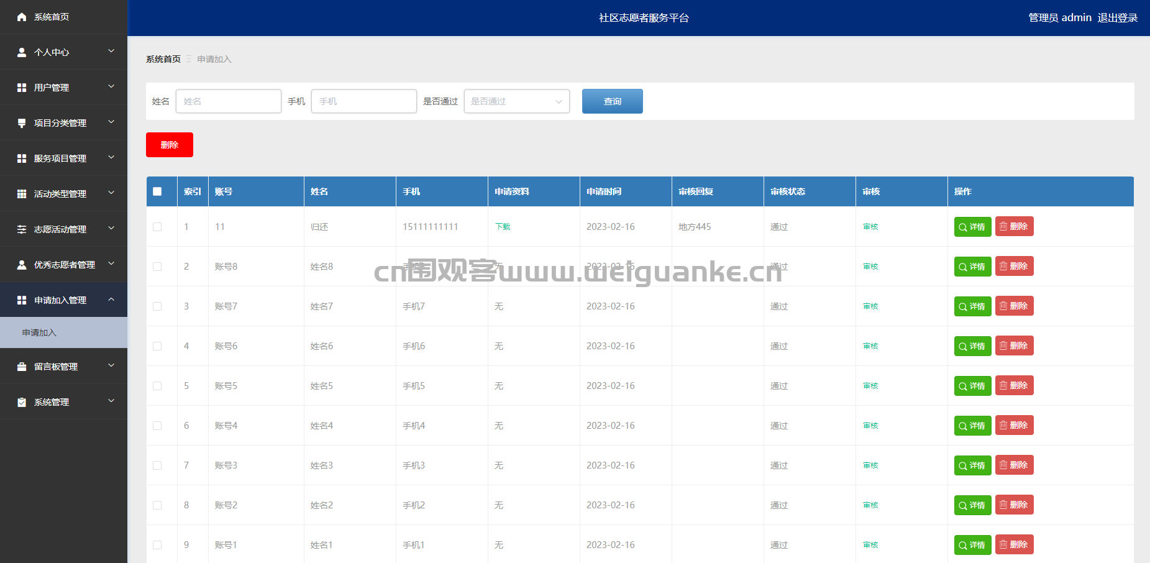Click 退出登录 to log out

(1117, 17)
